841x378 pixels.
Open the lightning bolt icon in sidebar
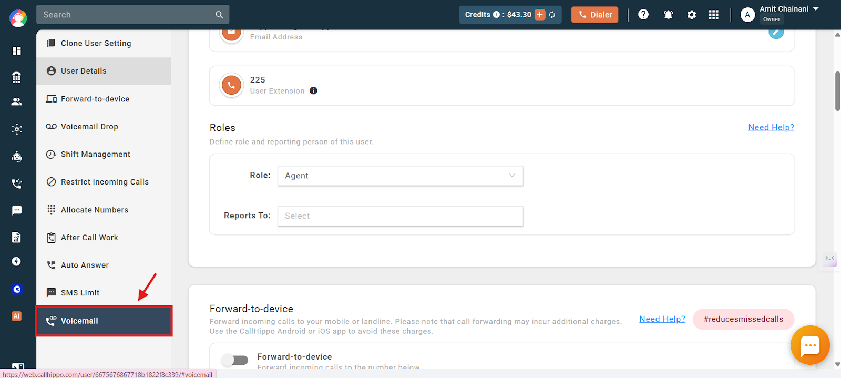click(x=17, y=261)
